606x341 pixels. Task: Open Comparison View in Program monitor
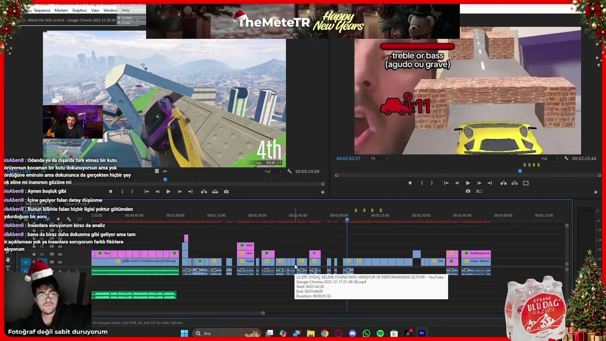[x=479, y=191]
